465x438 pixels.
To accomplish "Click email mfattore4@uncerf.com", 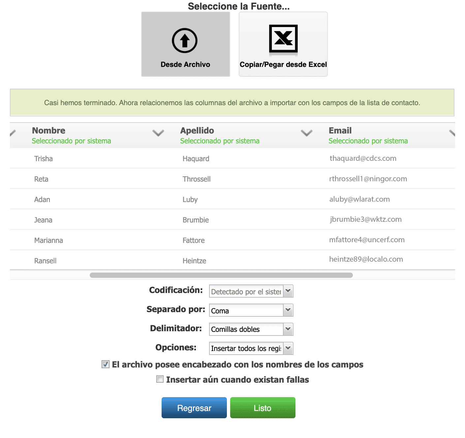I will [367, 240].
